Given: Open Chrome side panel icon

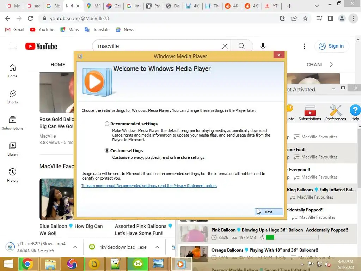Looking at the screenshot, I should (331, 18).
